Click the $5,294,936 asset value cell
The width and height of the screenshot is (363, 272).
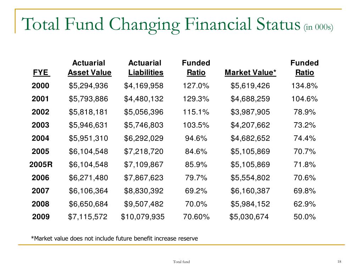pos(88,86)
